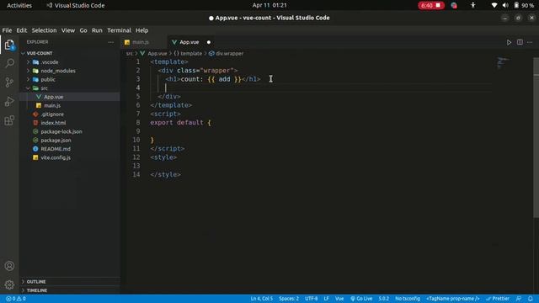The height and width of the screenshot is (303, 539).
Task: Open the Activities overview in top bar
Action: (19, 5)
